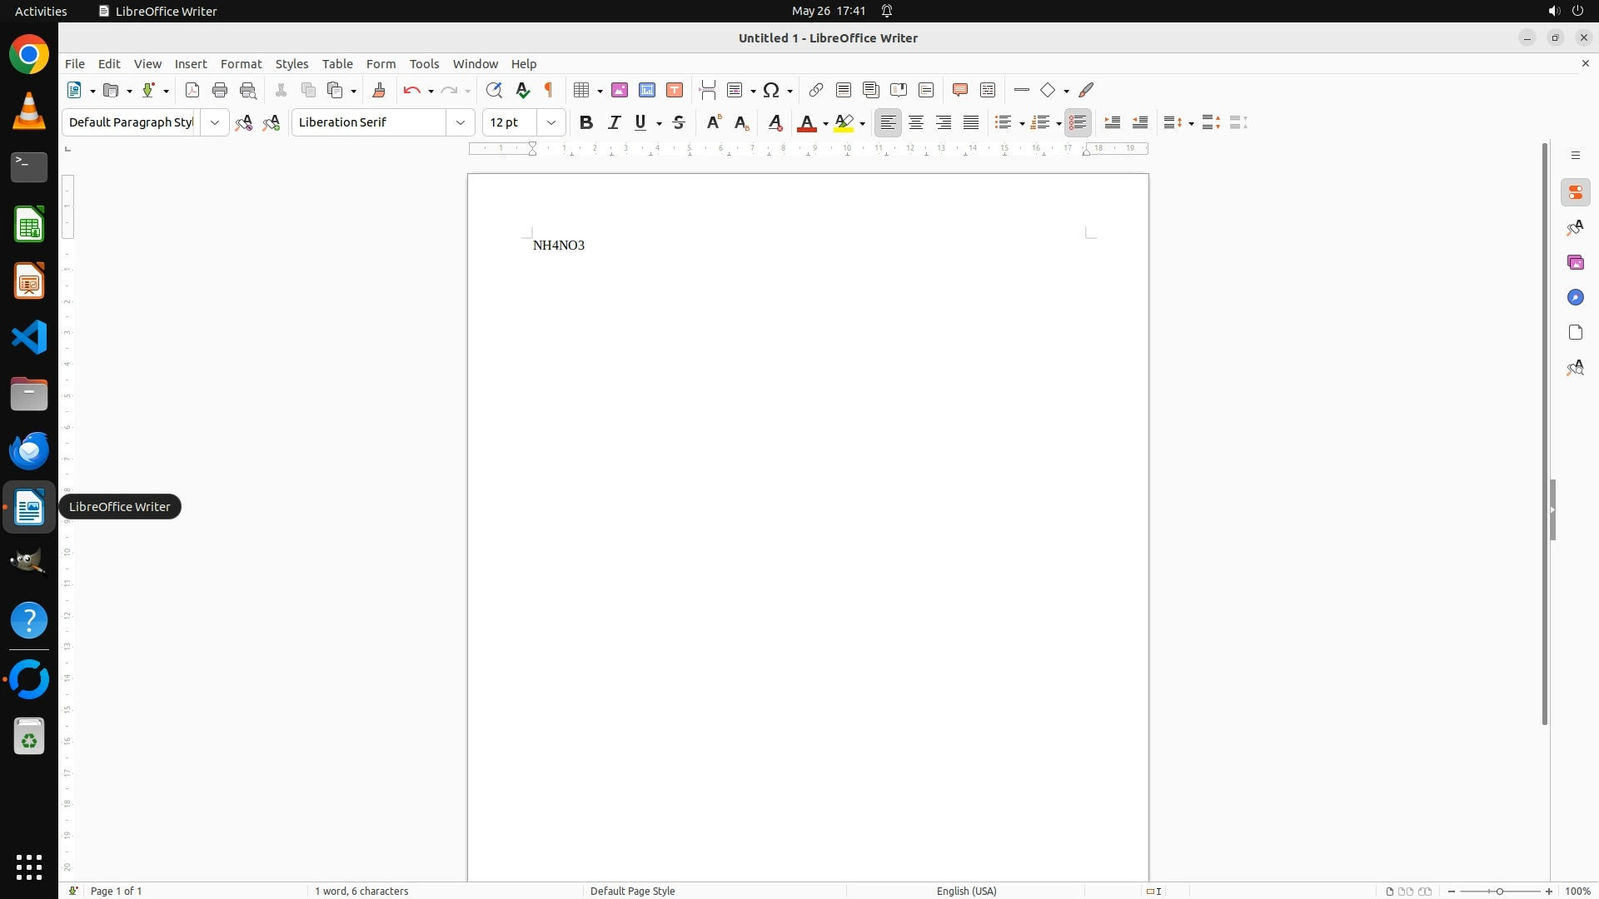The image size is (1599, 899).
Task: Open the paragraph style dropdown arrow
Action: [x=215, y=122]
